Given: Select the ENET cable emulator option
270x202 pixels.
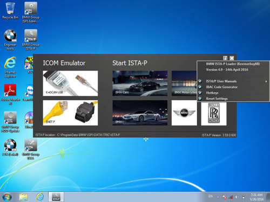Looking at the screenshot, I should coord(70,113).
